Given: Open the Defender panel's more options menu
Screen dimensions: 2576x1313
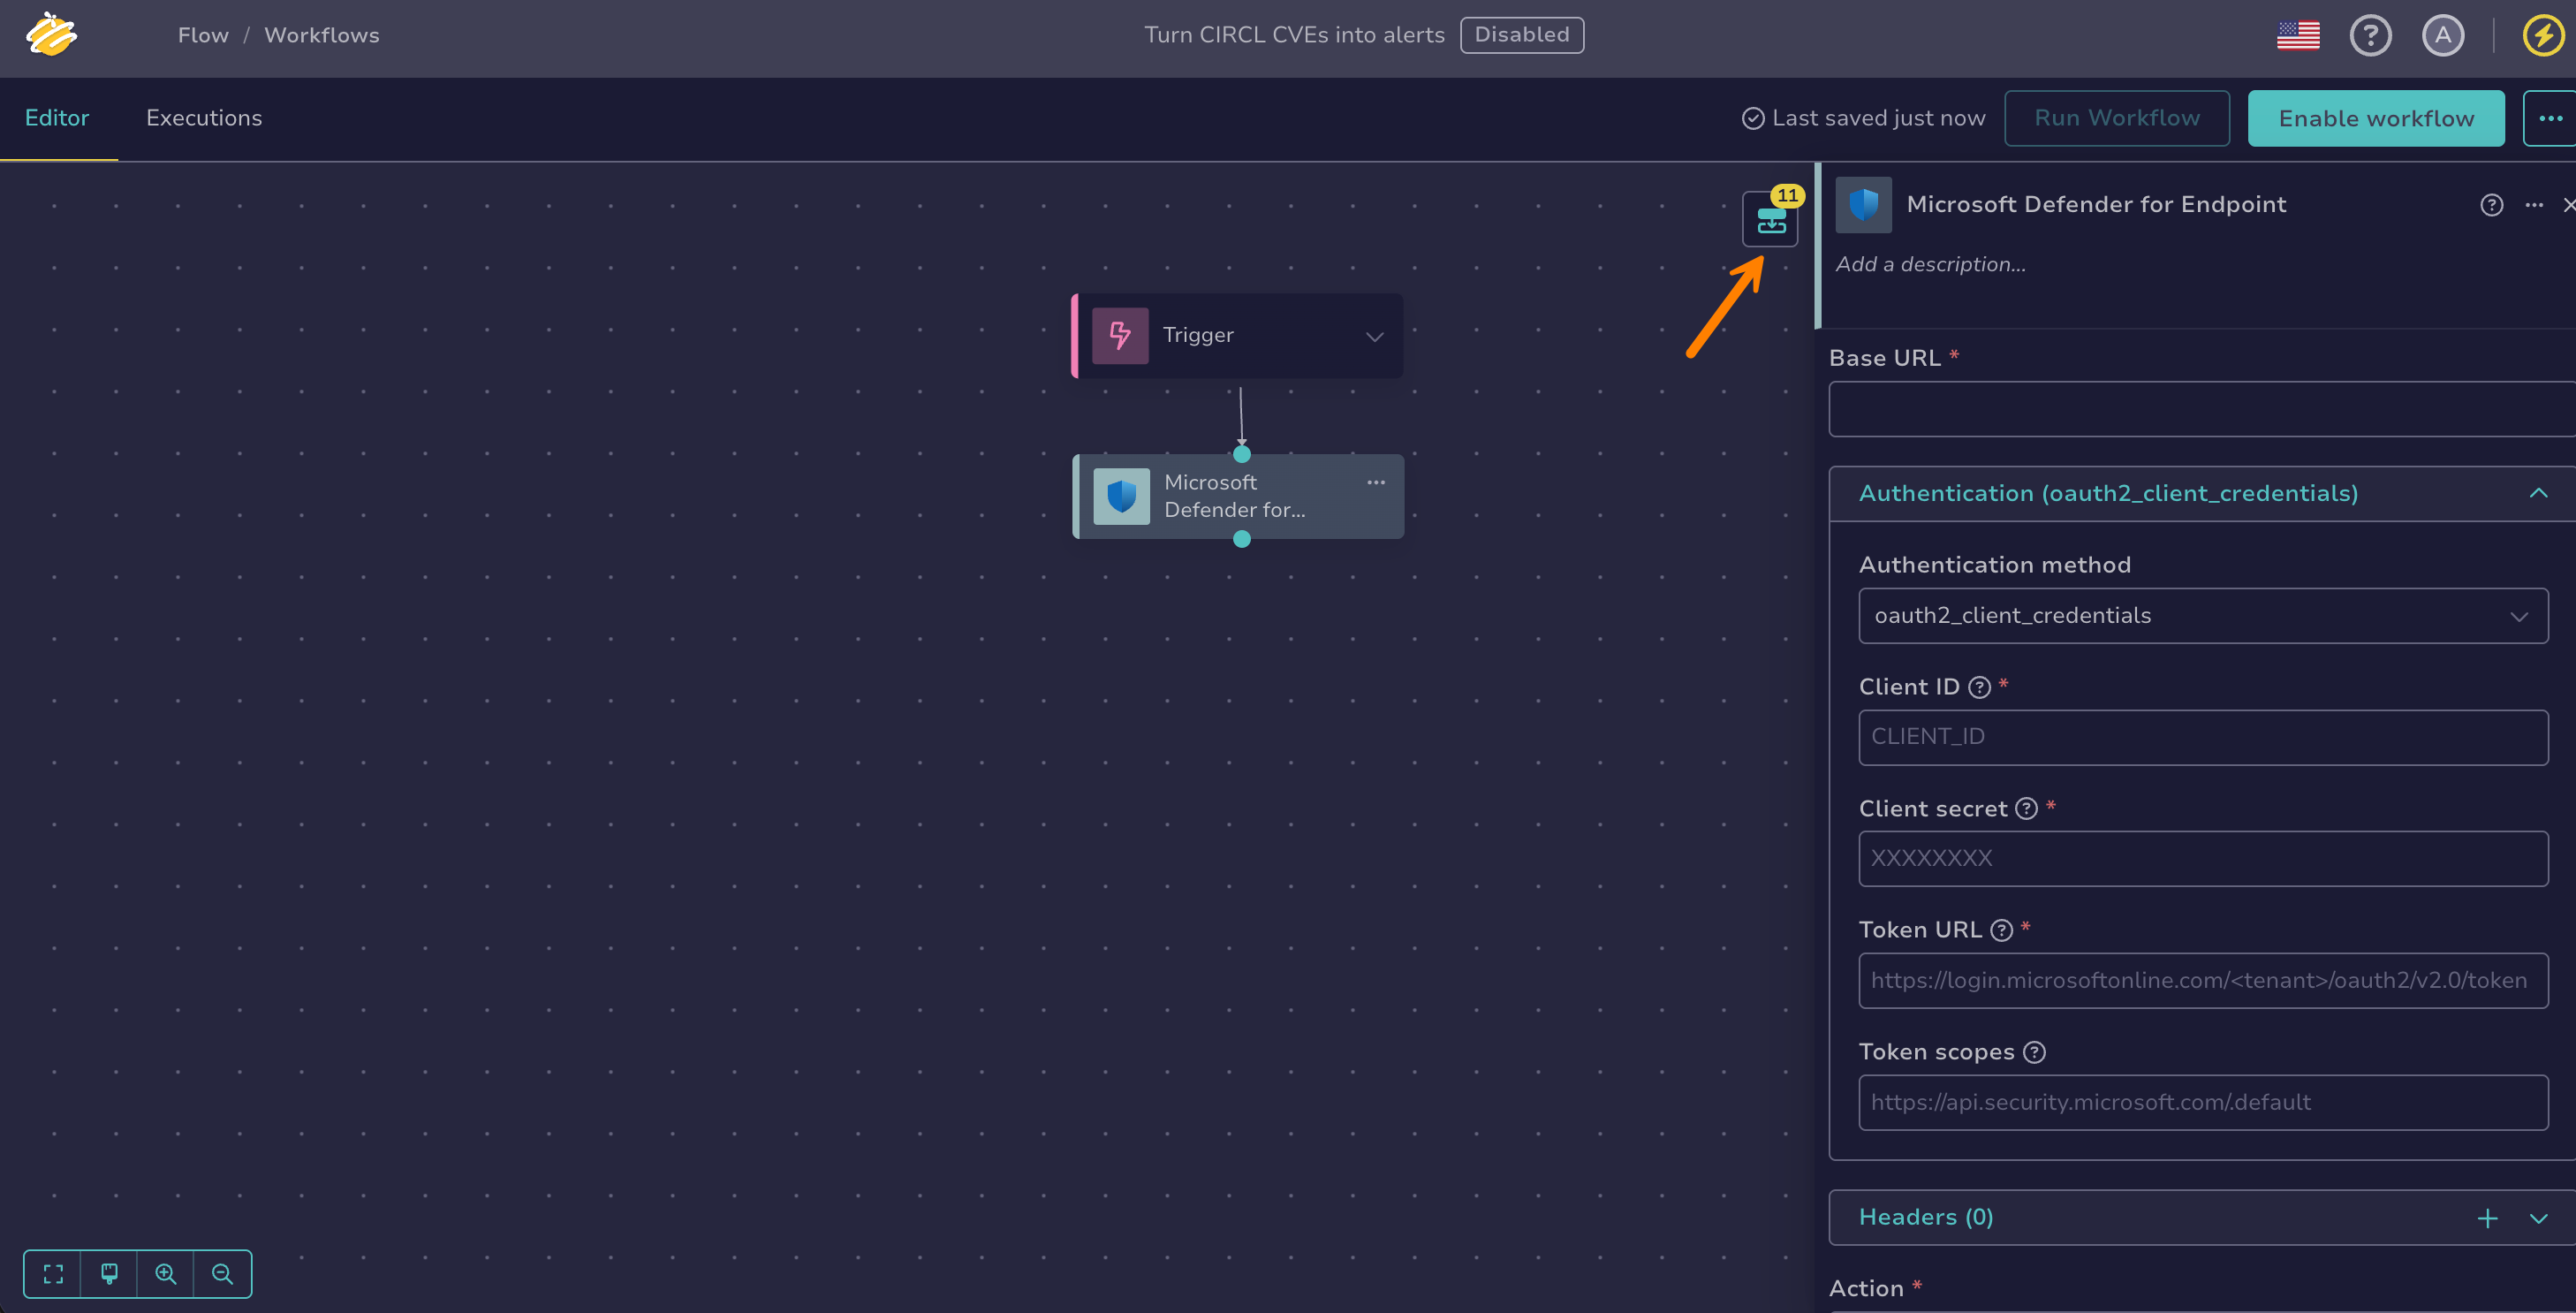Looking at the screenshot, I should click(2534, 205).
